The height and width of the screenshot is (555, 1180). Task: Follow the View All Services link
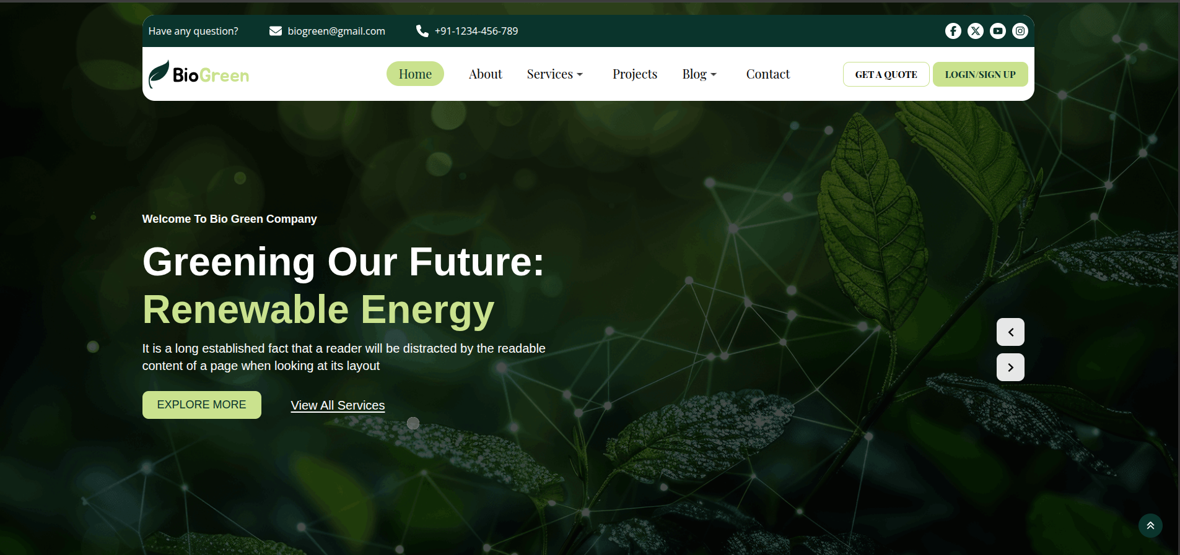point(338,405)
